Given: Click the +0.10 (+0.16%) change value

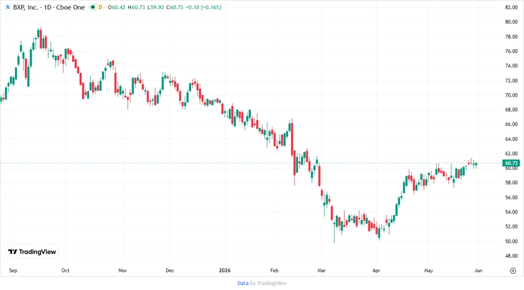Looking at the screenshot, I should point(204,7).
